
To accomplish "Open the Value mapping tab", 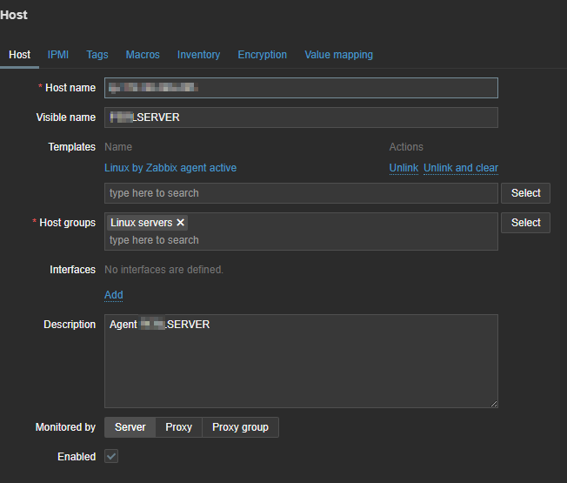I will click(x=338, y=55).
